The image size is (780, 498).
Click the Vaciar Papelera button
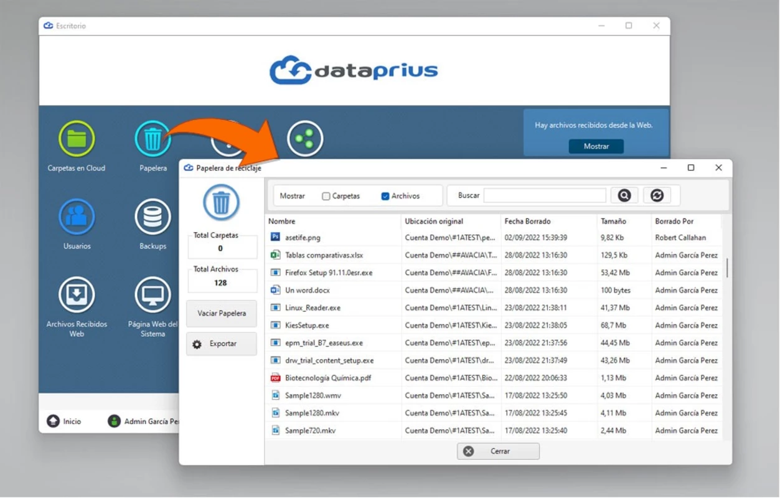(222, 313)
